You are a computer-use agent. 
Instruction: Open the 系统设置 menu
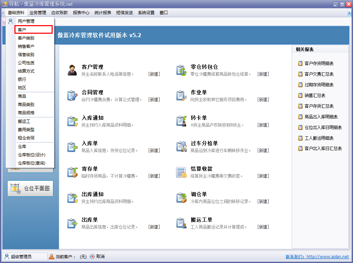[x=146, y=13]
